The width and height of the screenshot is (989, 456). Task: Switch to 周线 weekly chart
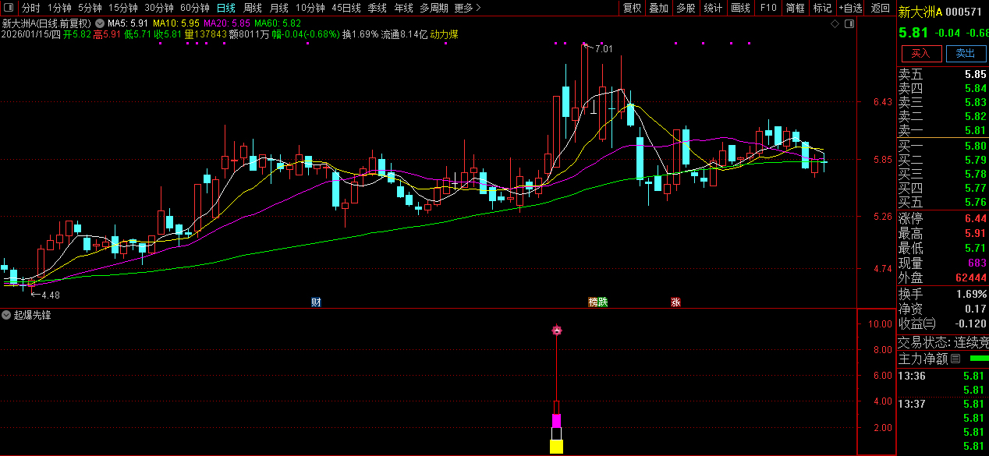click(x=253, y=8)
